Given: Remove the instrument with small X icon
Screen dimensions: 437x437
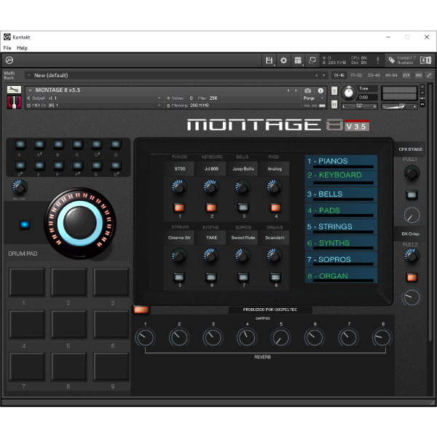Looking at the screenshot, I should pyautogui.click(x=422, y=87).
